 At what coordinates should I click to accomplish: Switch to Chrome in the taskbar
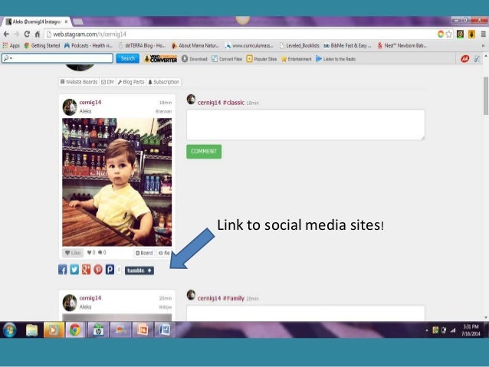(74, 330)
